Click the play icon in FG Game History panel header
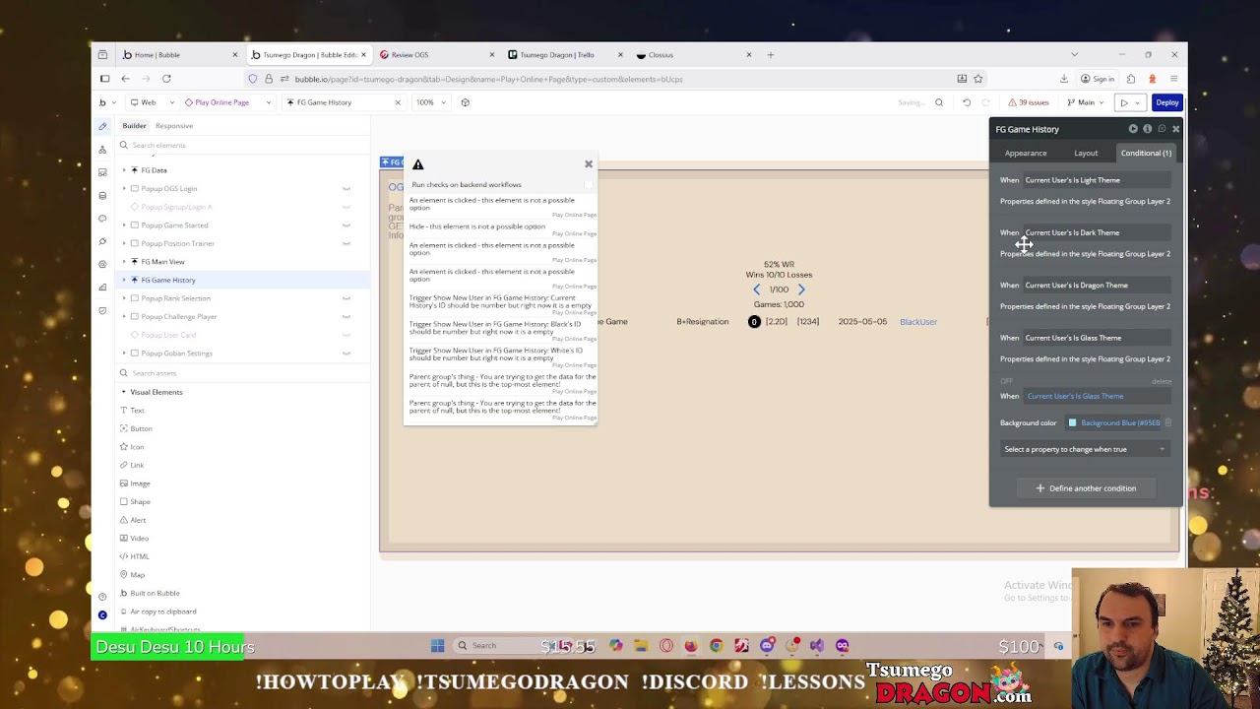Screen dimensions: 1260x709 point(1133,129)
